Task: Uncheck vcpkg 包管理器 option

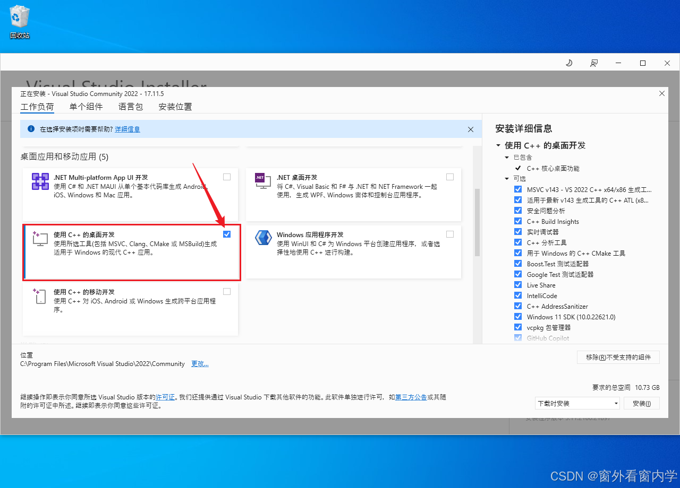Action: 518,327
